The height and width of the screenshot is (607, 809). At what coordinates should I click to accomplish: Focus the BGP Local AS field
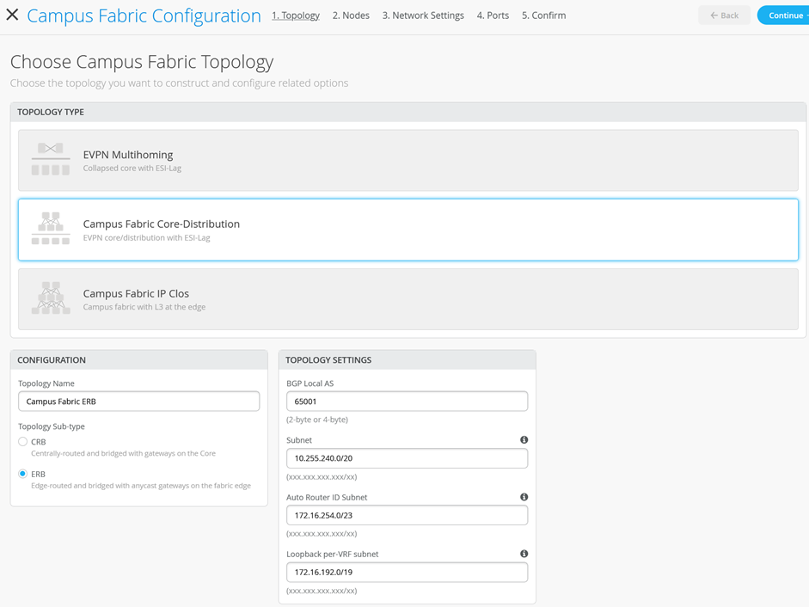407,402
